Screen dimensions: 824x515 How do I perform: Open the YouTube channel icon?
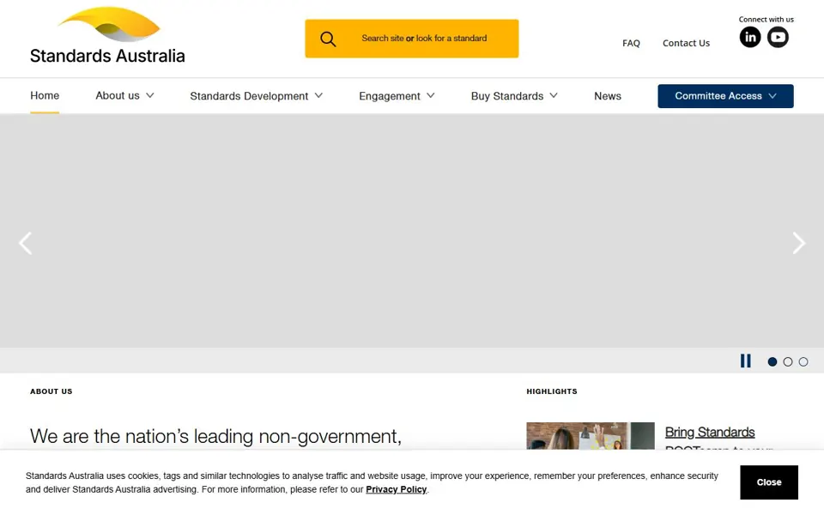tap(778, 37)
